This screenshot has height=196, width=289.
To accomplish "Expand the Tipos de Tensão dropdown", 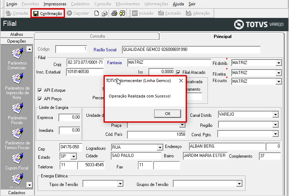I will tap(120, 184).
